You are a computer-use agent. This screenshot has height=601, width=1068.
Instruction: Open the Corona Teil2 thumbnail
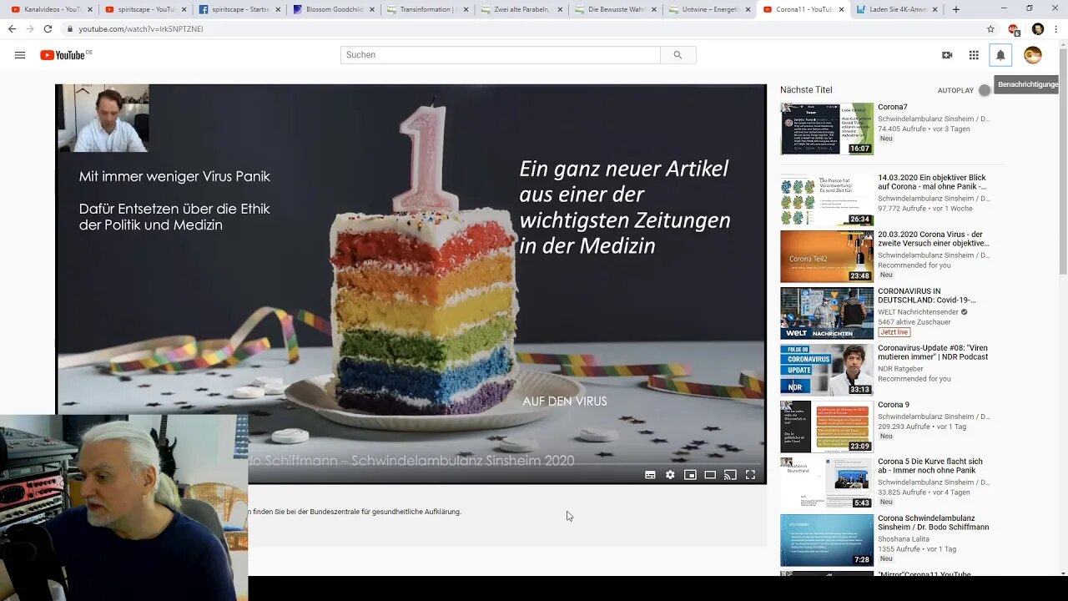pyautogui.click(x=827, y=256)
